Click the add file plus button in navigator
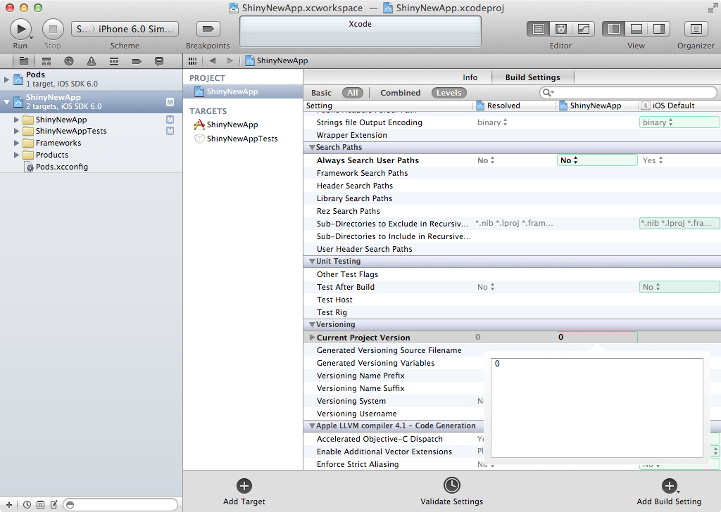The height and width of the screenshot is (512, 721). point(8,505)
